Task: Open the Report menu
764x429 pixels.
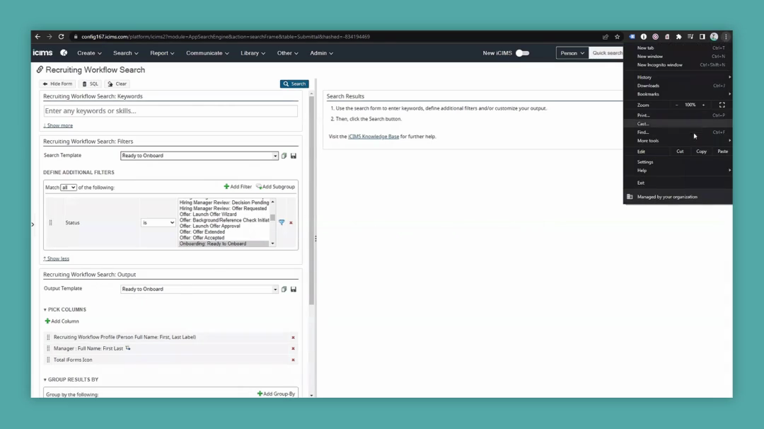Action: point(162,52)
